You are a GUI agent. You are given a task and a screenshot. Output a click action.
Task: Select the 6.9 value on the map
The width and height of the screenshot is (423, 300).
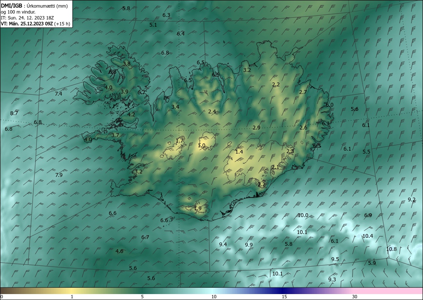(368, 215)
